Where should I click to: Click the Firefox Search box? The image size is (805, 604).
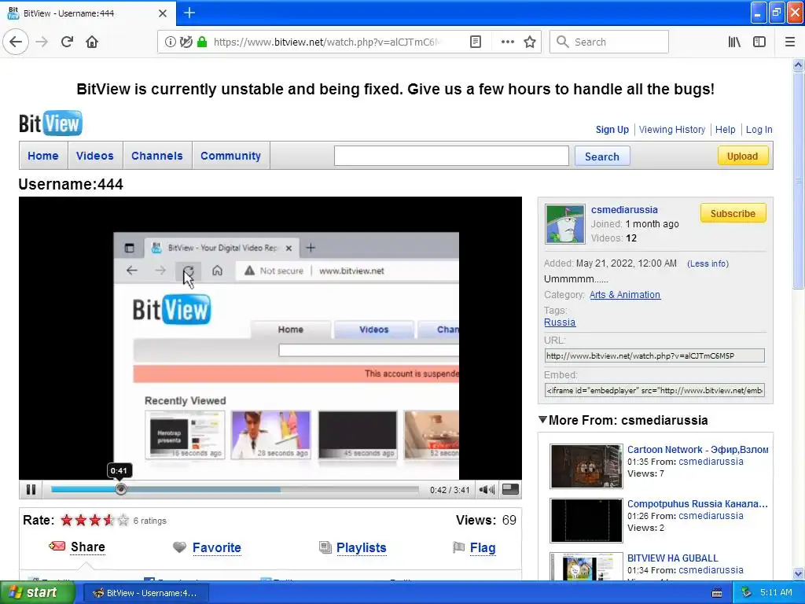coord(609,42)
